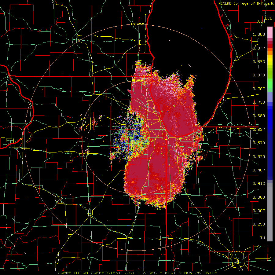The image size is (275, 275).
Task: Pick the gray segment of the color bar
Action: [270, 212]
